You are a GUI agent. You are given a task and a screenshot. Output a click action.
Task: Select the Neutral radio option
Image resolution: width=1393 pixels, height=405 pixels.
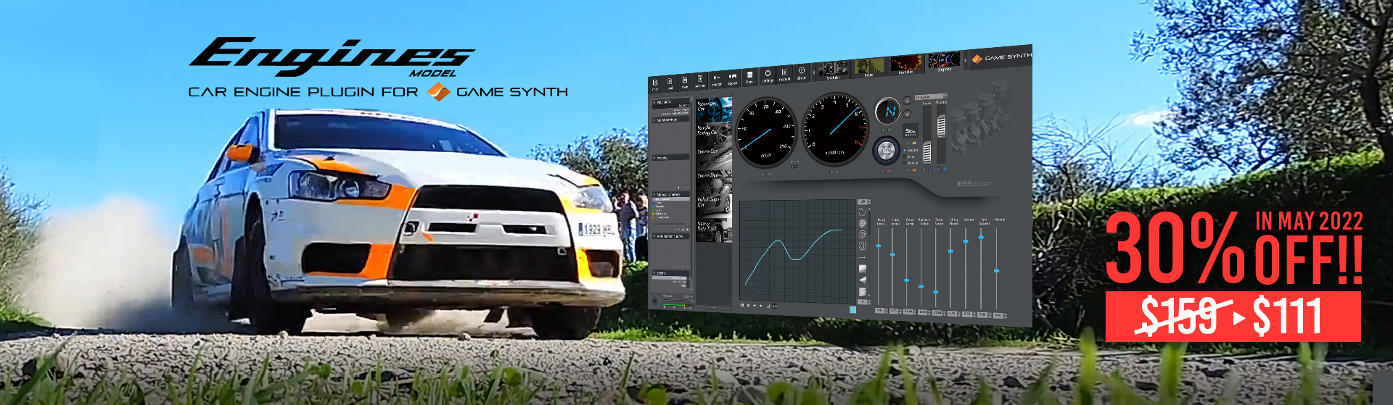tap(911, 150)
